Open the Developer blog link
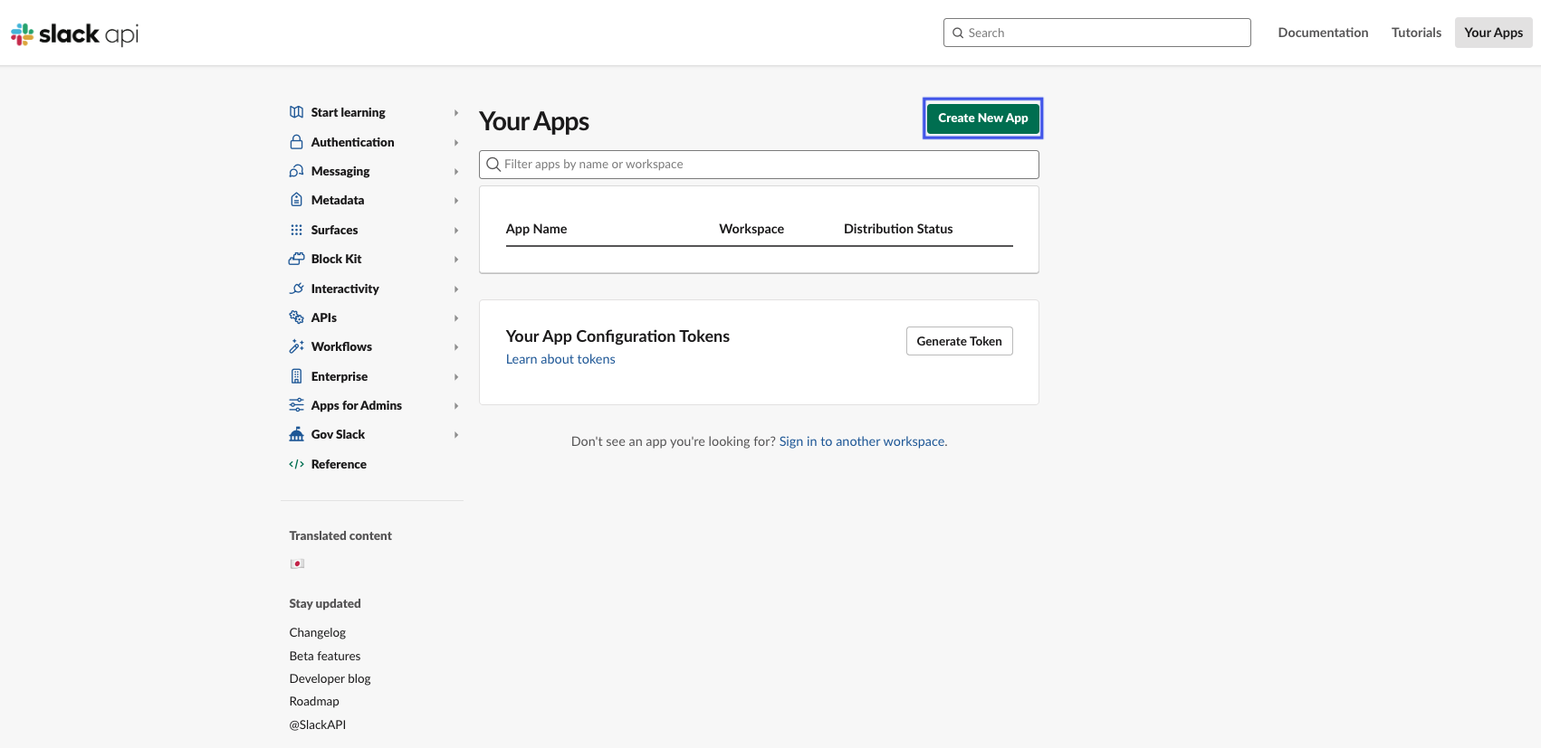Image resolution: width=1541 pixels, height=748 pixels. click(x=330, y=678)
